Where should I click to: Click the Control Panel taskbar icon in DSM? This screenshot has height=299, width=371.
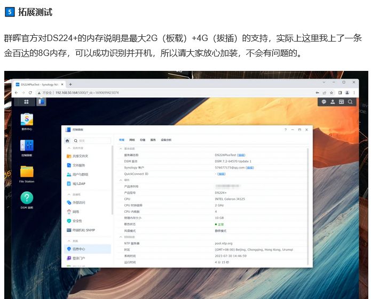(x=41, y=102)
